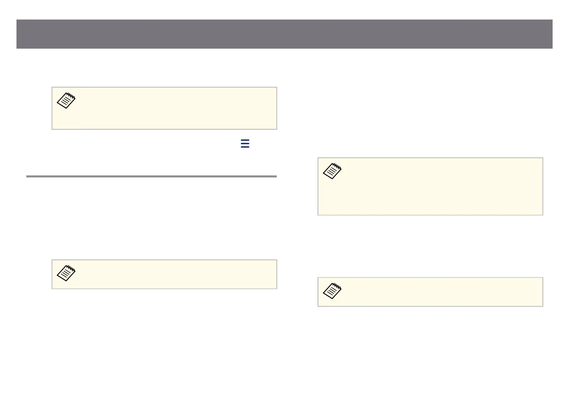
Task: Click the blank line left of the menu icon
Action: coord(144,144)
